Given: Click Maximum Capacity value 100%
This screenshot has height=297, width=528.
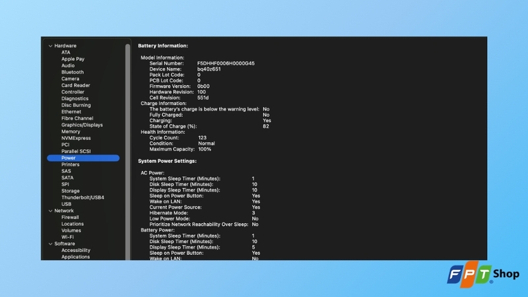Looking at the screenshot, I should [205, 149].
